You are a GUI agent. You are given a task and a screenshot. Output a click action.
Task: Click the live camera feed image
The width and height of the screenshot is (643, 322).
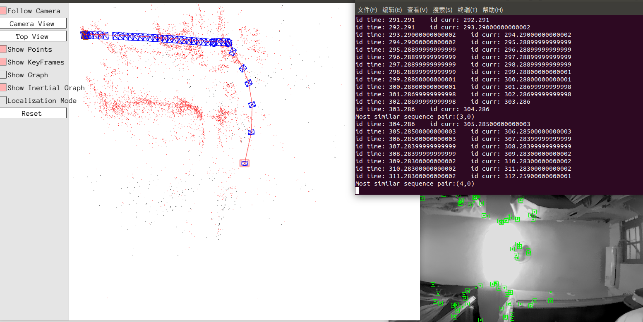tap(530, 256)
